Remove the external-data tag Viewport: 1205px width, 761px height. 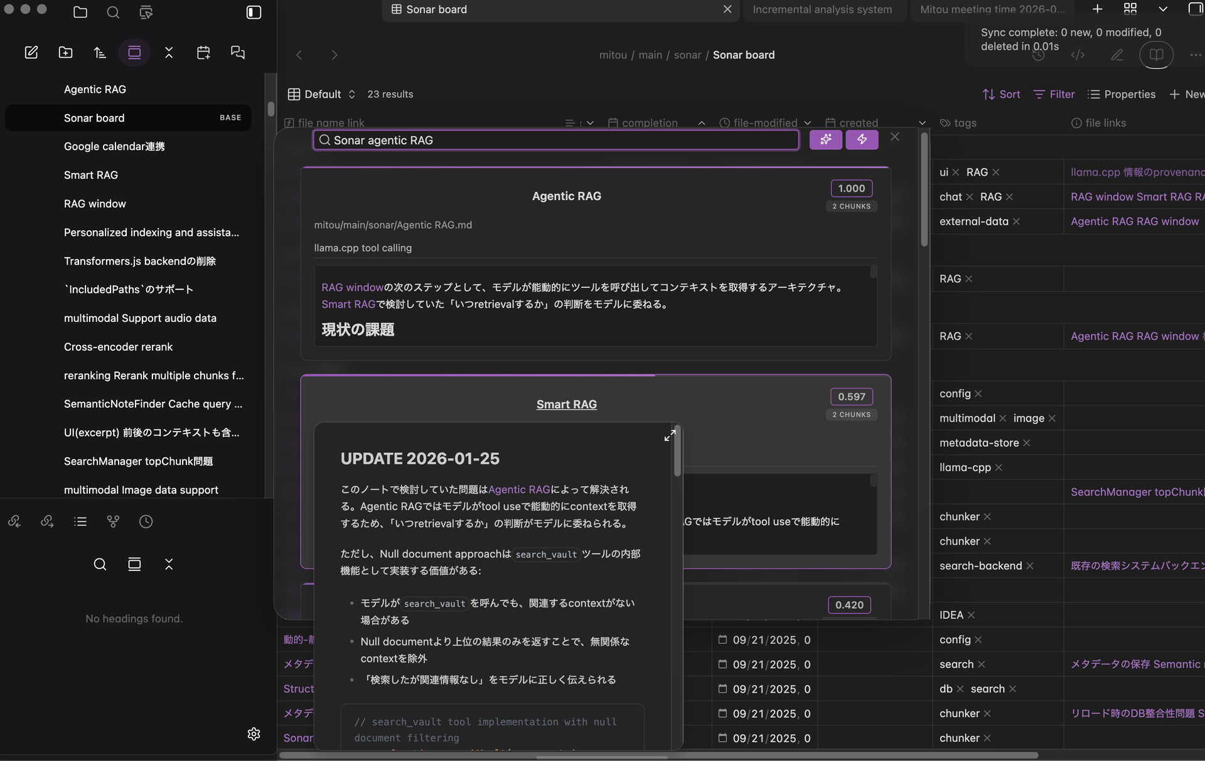pyautogui.click(x=1016, y=221)
